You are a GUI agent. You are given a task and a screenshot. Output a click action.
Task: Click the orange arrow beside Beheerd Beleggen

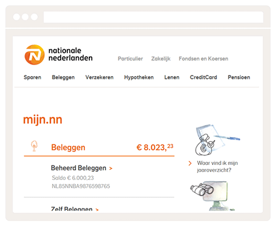[x=110, y=168]
